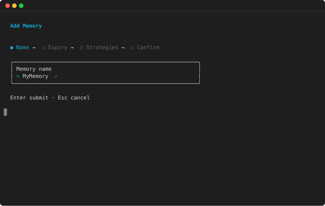This screenshot has height=206, width=325.
Task: Click the arrow before the Confirm step
Action: [123, 47]
